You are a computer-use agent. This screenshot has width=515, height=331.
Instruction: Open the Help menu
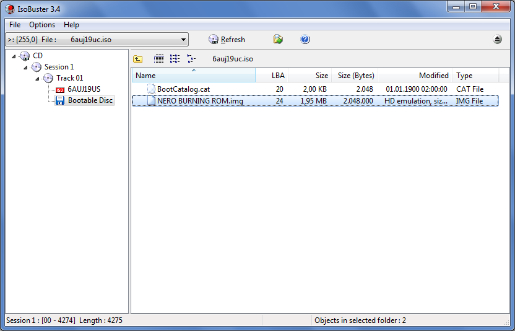71,25
